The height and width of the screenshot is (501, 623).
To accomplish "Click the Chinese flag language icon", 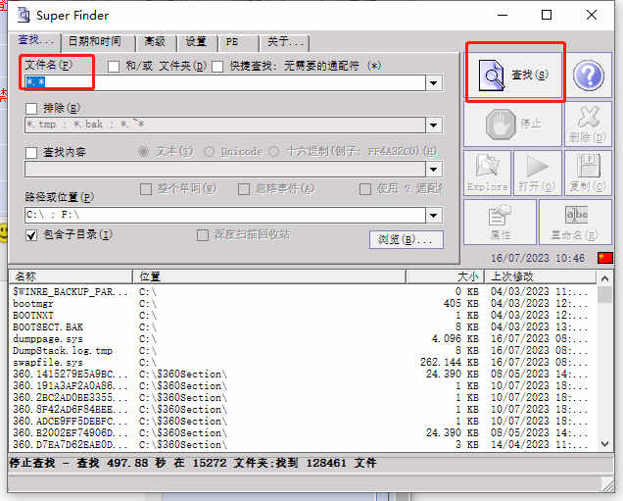I will point(605,258).
